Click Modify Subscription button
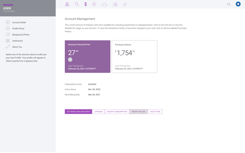Viewport: 245px width, 153px height. pyautogui.click(x=117, y=112)
